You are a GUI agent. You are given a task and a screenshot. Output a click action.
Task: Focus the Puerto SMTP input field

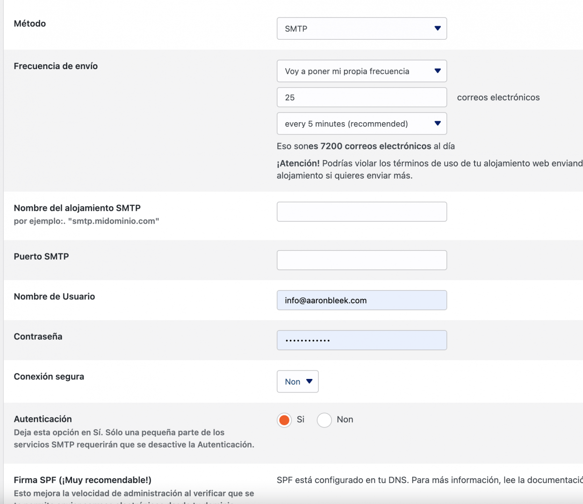coord(362,260)
